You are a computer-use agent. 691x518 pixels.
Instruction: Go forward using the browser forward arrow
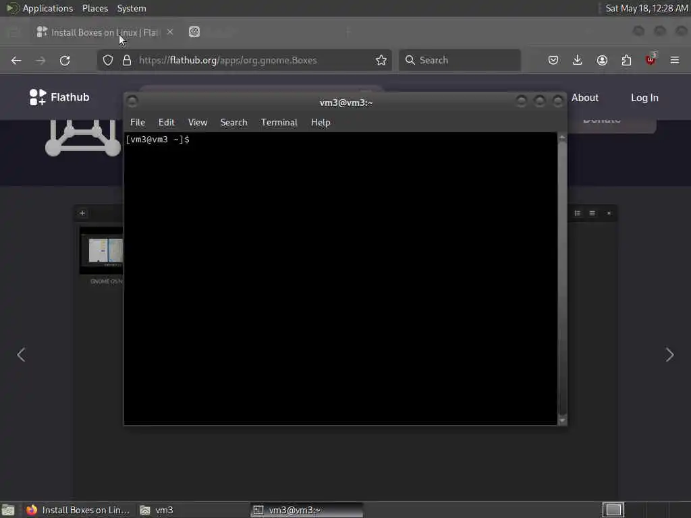pyautogui.click(x=40, y=60)
